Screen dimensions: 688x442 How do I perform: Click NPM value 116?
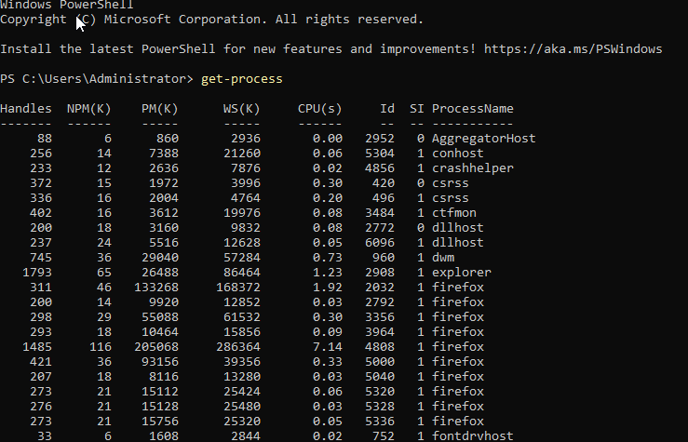tap(100, 347)
